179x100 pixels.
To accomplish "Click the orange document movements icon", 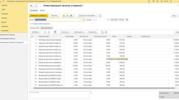I will click(x=67, y=16).
